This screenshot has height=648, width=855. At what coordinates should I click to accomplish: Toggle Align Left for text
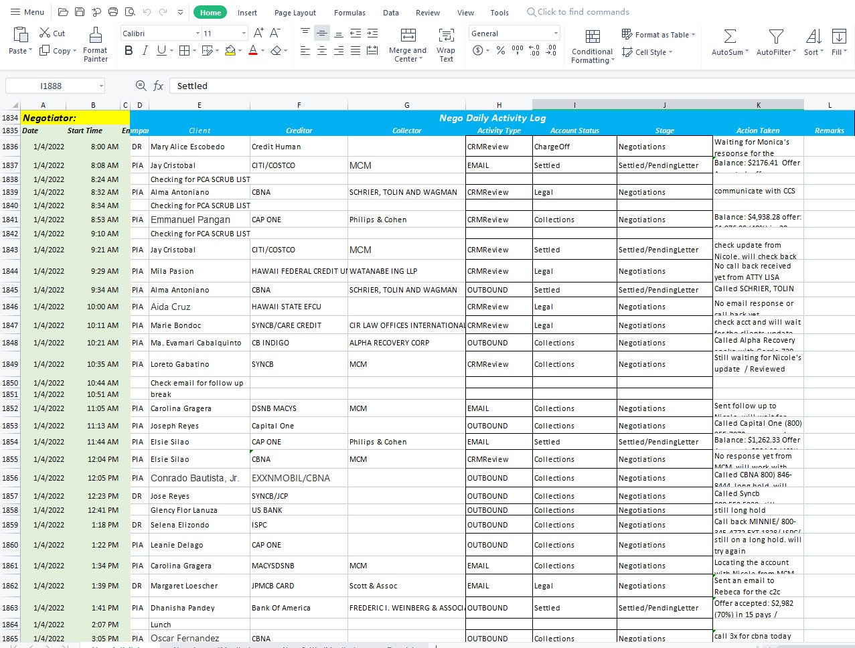pyautogui.click(x=305, y=50)
